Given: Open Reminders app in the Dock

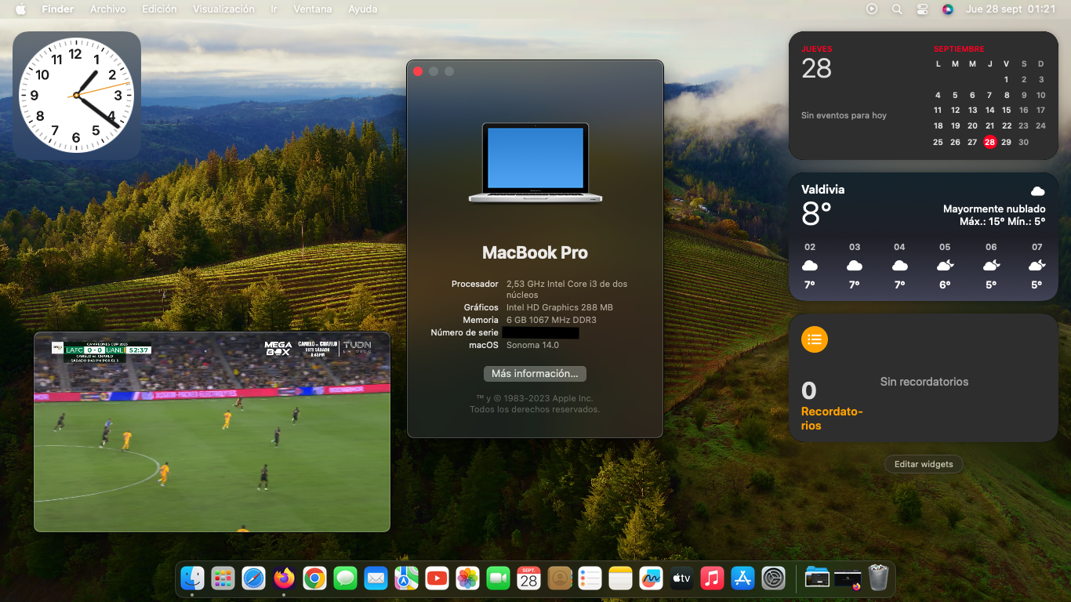Looking at the screenshot, I should pos(590,578).
